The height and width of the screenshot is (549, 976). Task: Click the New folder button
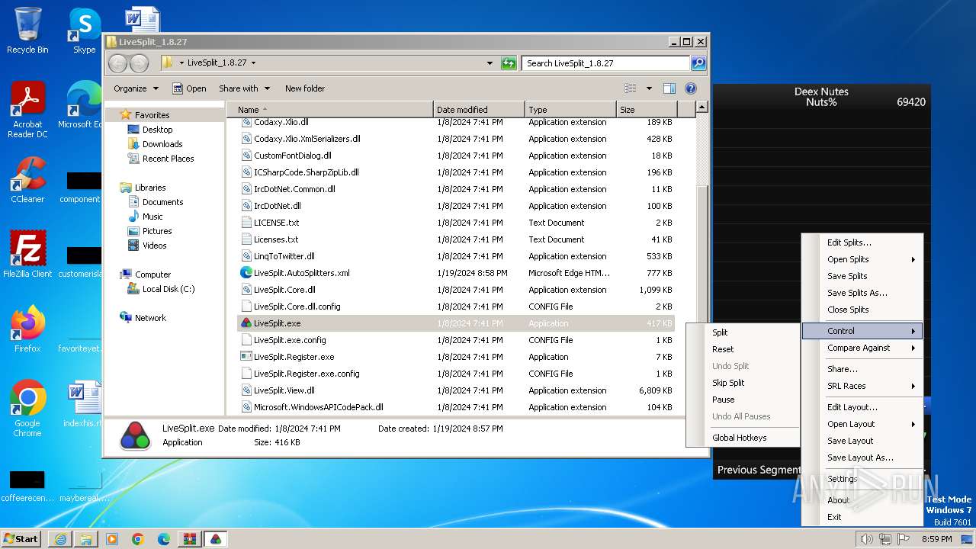tap(305, 88)
